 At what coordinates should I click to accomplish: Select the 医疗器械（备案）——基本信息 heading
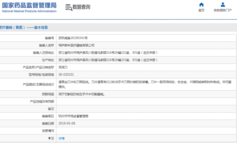(x=24, y=27)
